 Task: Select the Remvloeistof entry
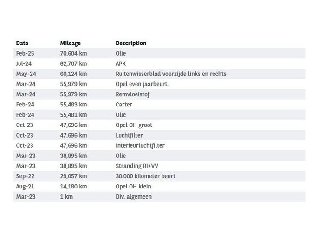(x=132, y=94)
